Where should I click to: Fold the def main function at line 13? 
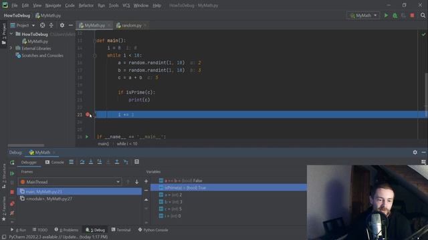click(95, 41)
